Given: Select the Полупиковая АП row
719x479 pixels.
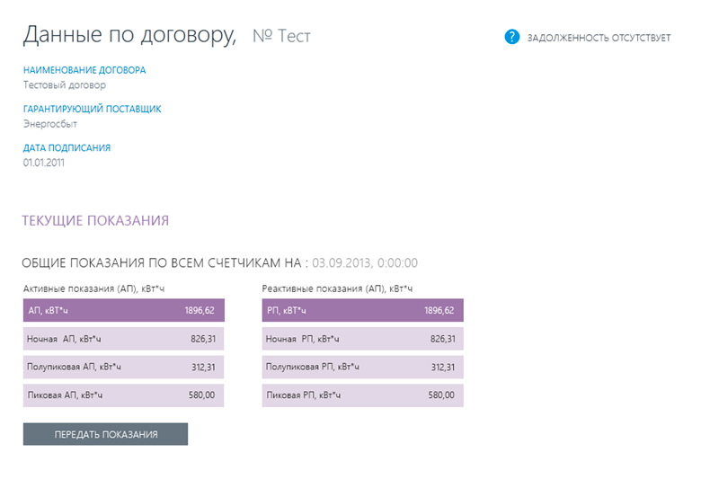Looking at the screenshot, I should click(x=124, y=368).
